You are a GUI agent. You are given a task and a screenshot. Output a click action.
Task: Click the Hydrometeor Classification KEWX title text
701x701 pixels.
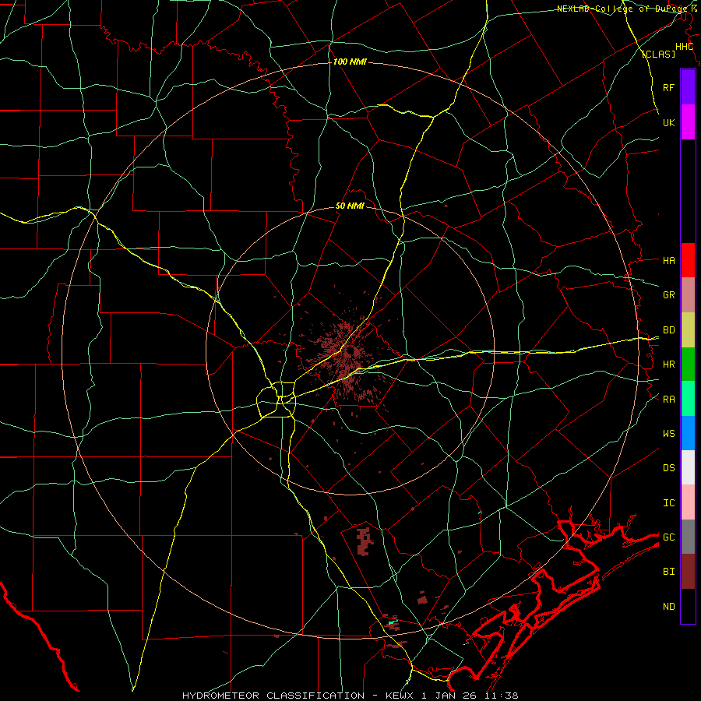(x=350, y=696)
